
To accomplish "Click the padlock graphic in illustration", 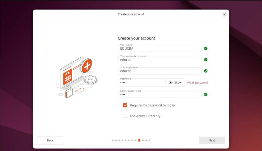I will [69, 91].
